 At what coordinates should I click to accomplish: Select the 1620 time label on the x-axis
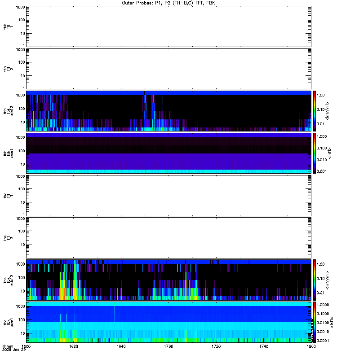point(74,346)
